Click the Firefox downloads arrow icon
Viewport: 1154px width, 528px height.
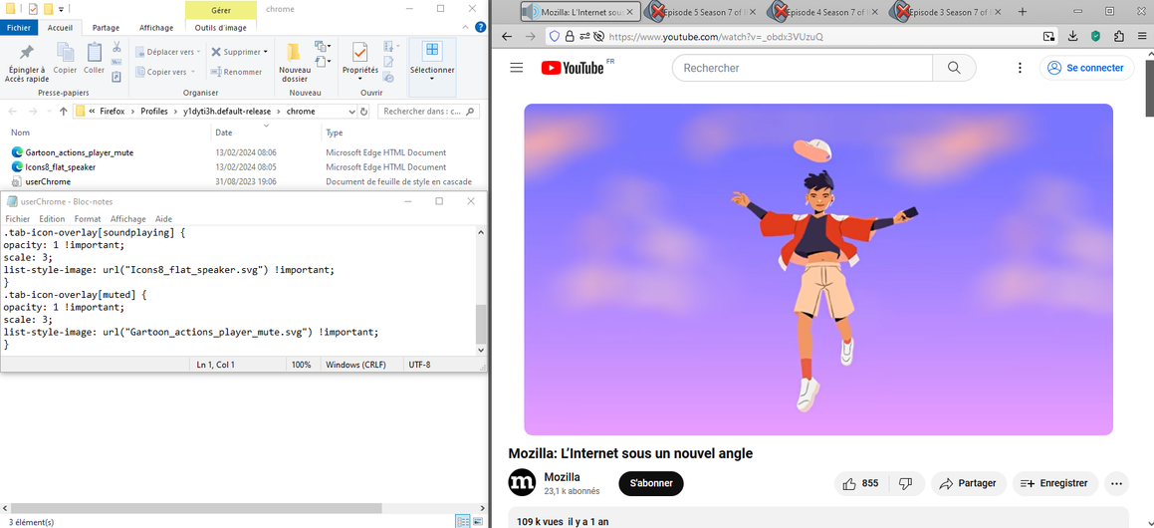tap(1072, 37)
